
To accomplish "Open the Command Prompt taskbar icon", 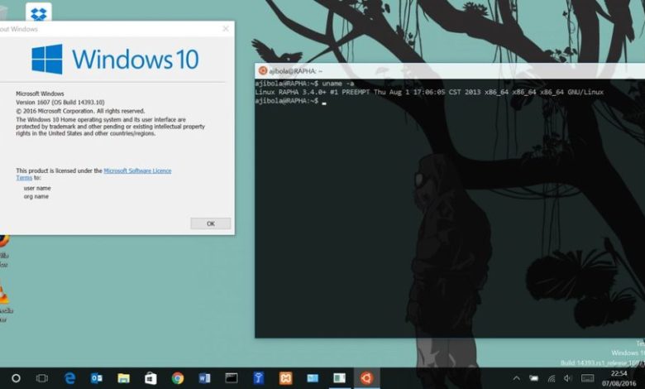I will click(x=232, y=378).
